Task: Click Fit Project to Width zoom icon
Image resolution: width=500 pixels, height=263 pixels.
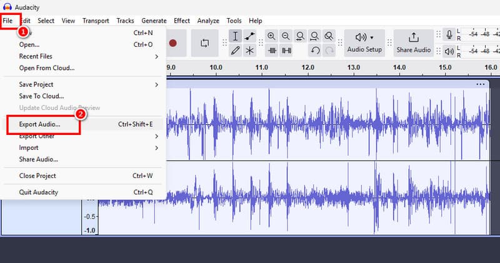Action: 314,36
